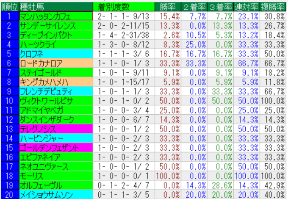Click the アドマイヤベガ sire name
288x199 pixels.
(56, 110)
